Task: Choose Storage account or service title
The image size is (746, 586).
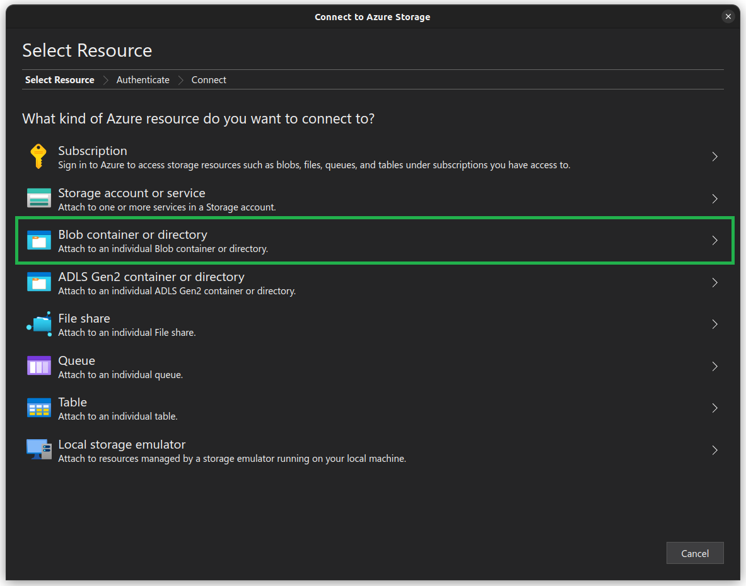Action: (132, 193)
